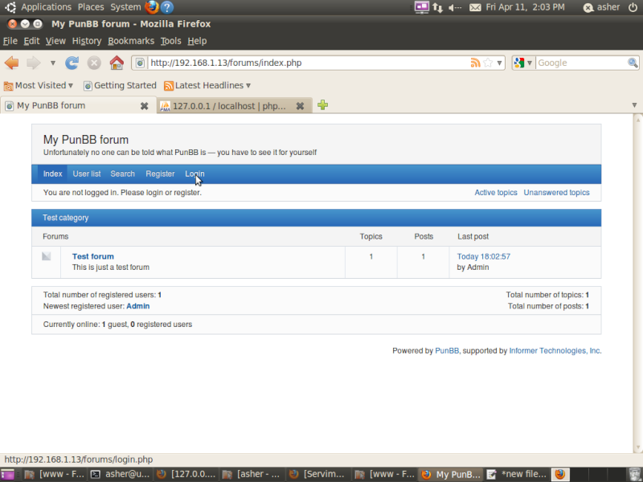Click the site identity icon in address bar
The image size is (643, 482).
click(140, 63)
